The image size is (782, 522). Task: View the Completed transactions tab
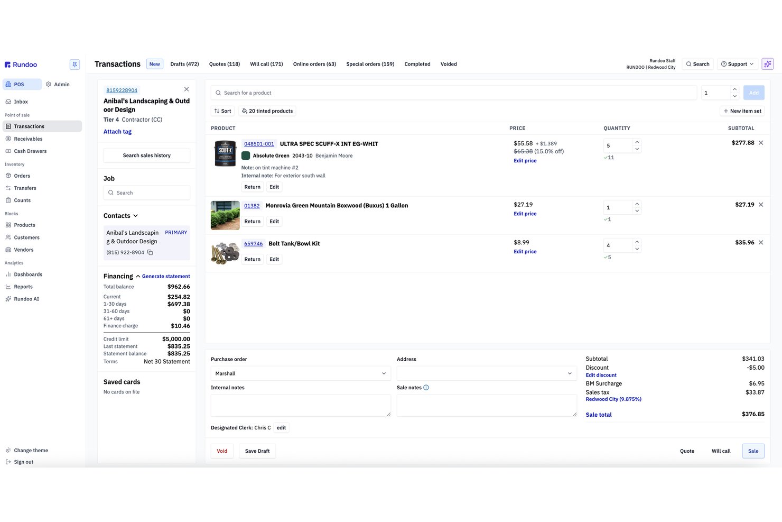pos(417,64)
